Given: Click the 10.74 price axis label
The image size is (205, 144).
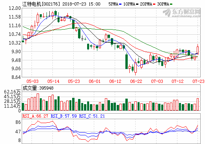Looking at the screenshot, I should point(15,34).
